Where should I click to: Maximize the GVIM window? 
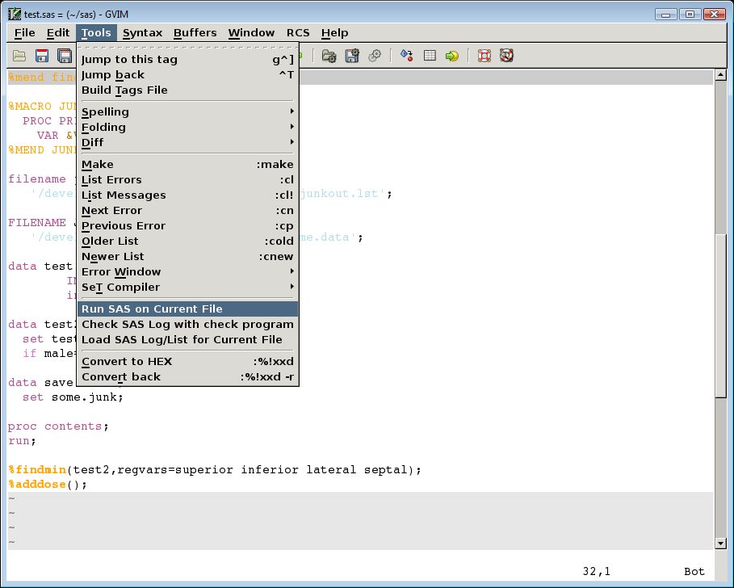click(x=690, y=14)
